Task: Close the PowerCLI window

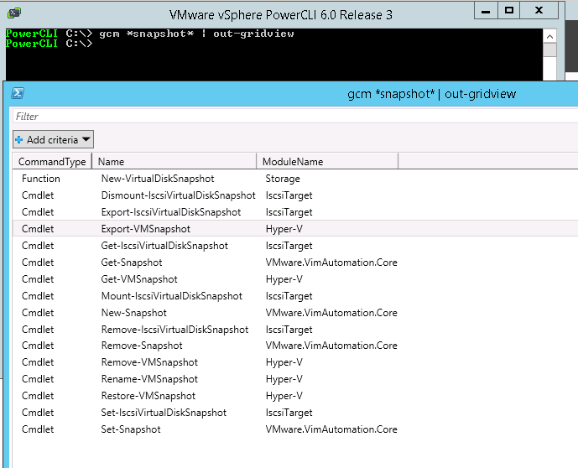Action: [539, 11]
